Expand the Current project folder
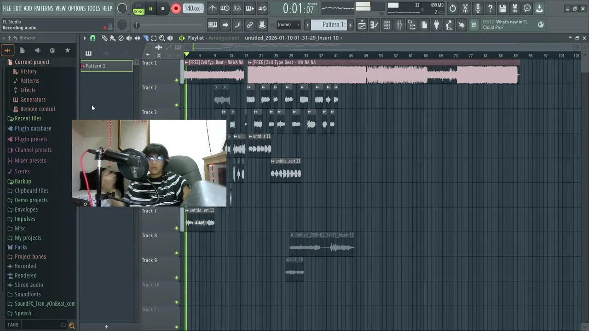Screen dimensions: 589x331 pyautogui.click(x=32, y=62)
